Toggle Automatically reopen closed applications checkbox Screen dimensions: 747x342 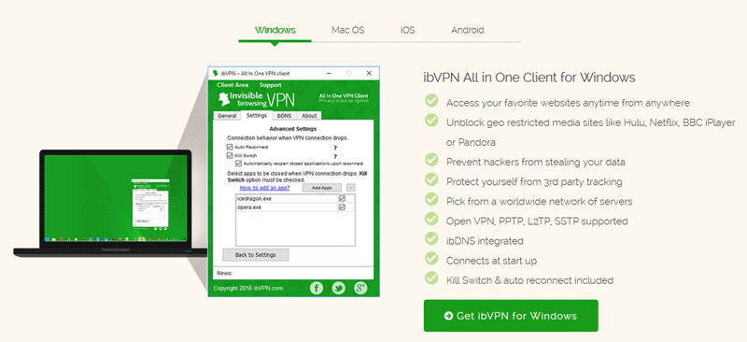pos(239,164)
